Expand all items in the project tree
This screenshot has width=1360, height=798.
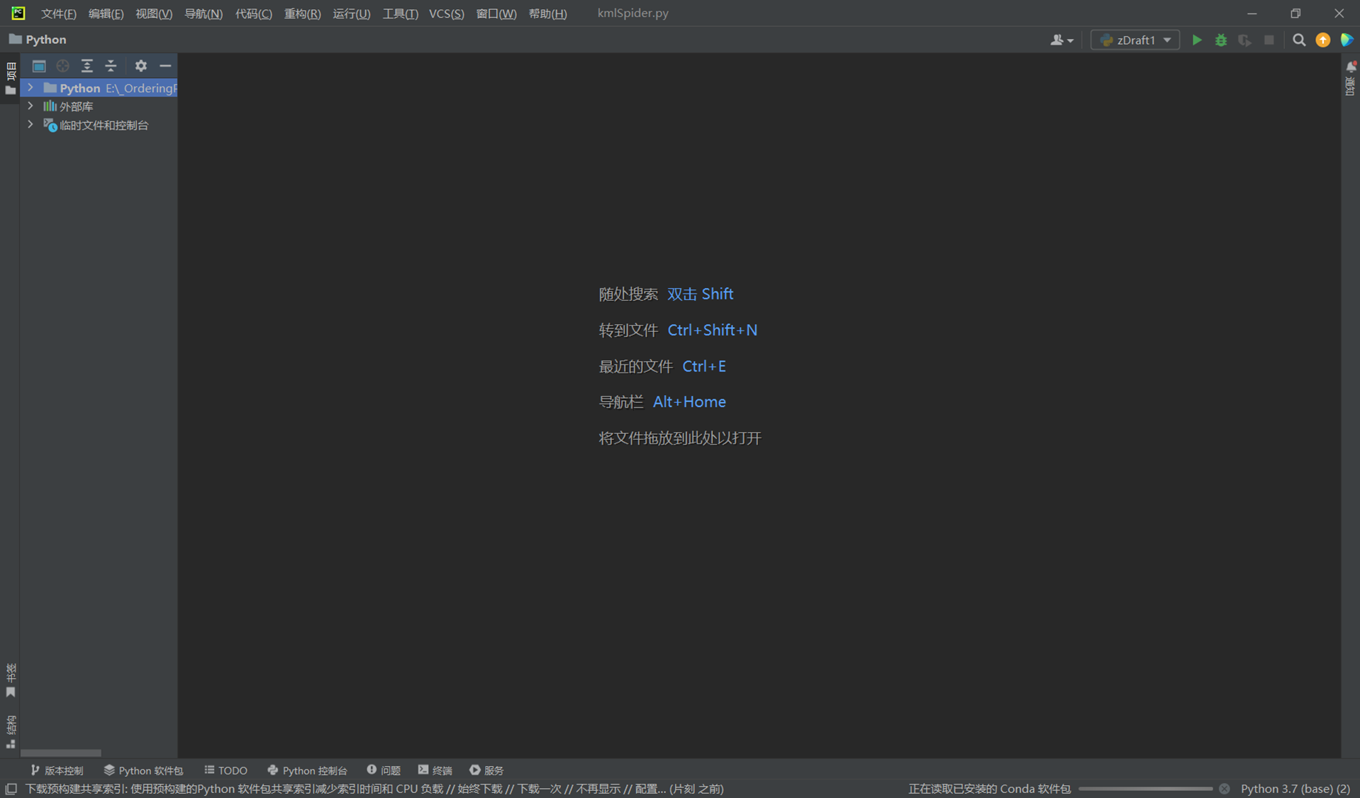pos(87,65)
